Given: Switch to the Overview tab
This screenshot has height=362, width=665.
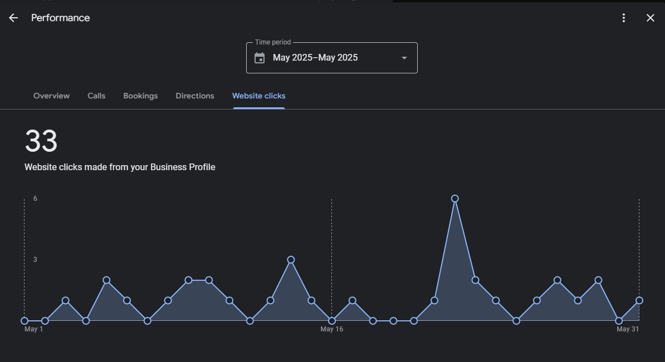Looking at the screenshot, I should (51, 96).
